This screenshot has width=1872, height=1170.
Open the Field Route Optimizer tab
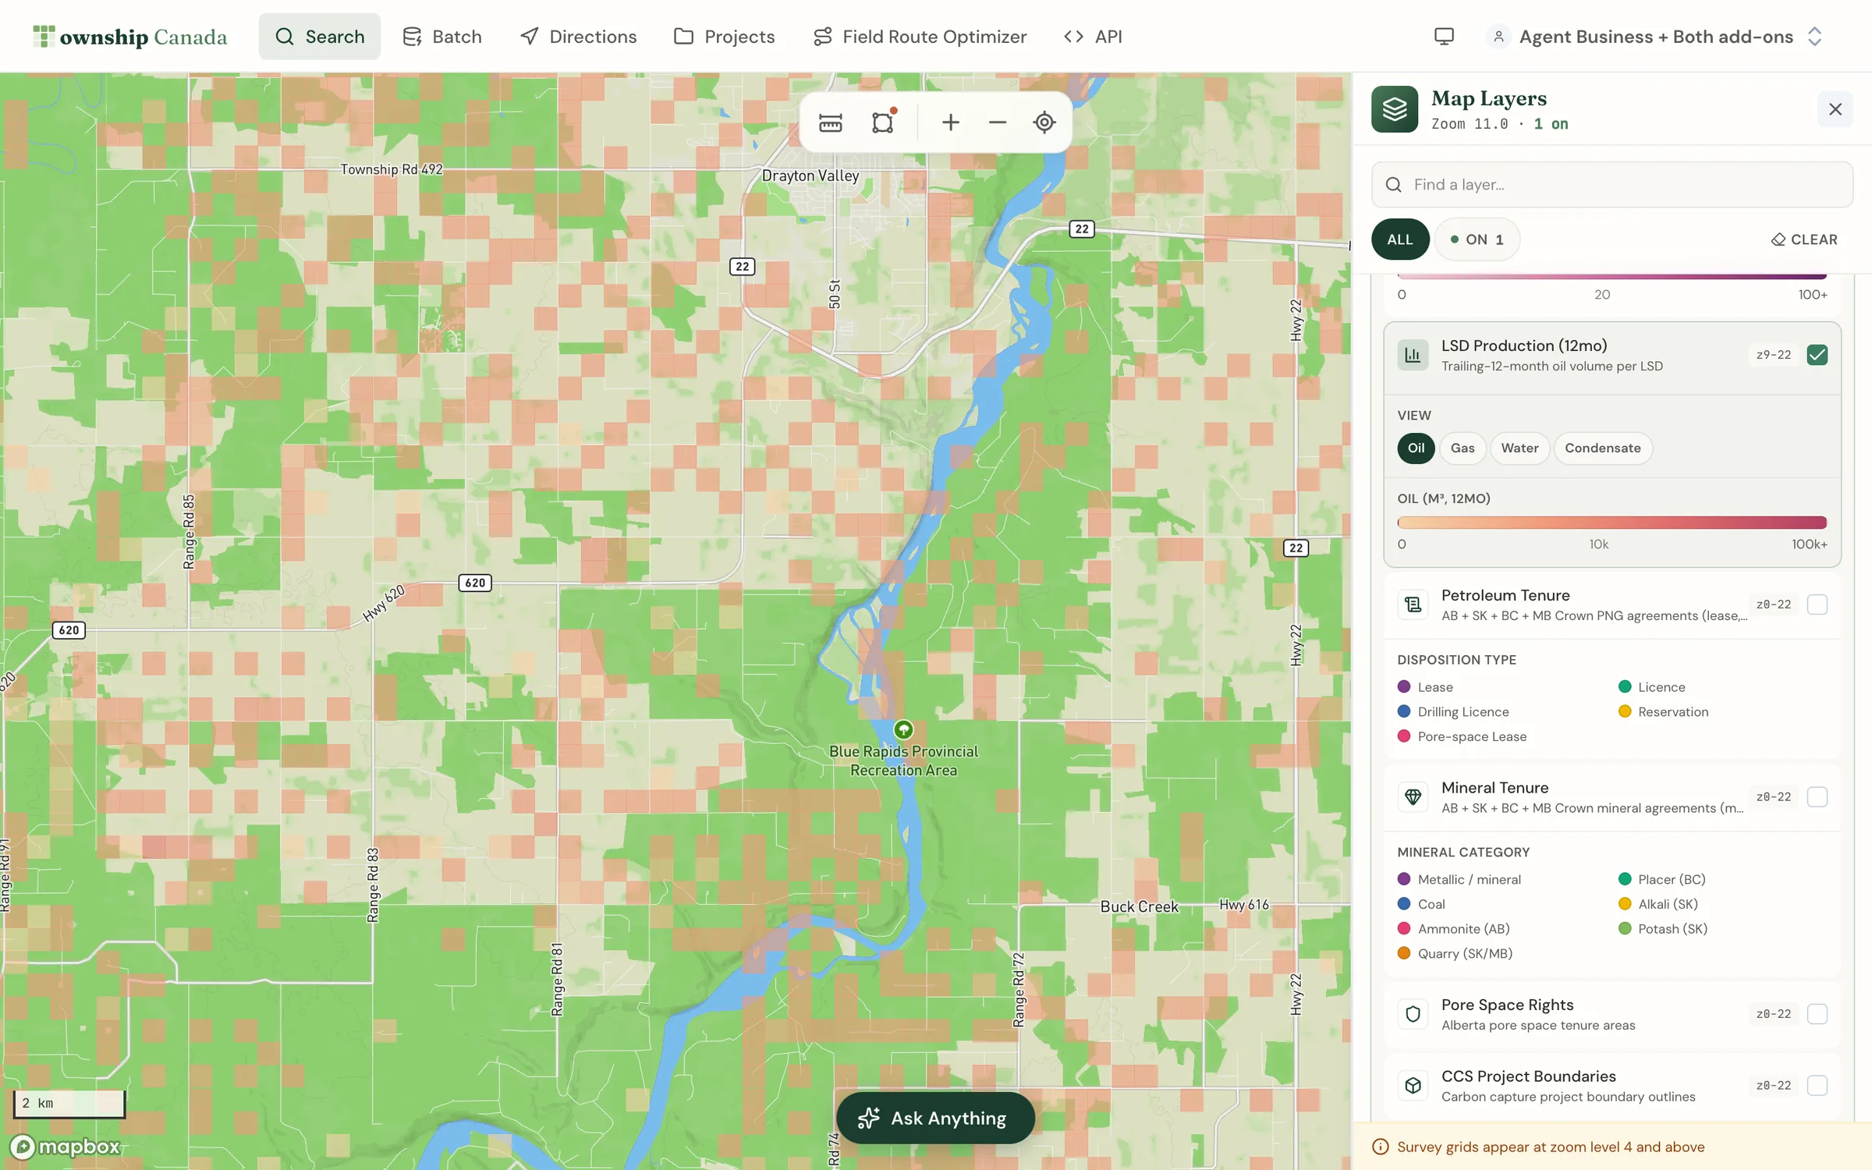pyautogui.click(x=920, y=37)
